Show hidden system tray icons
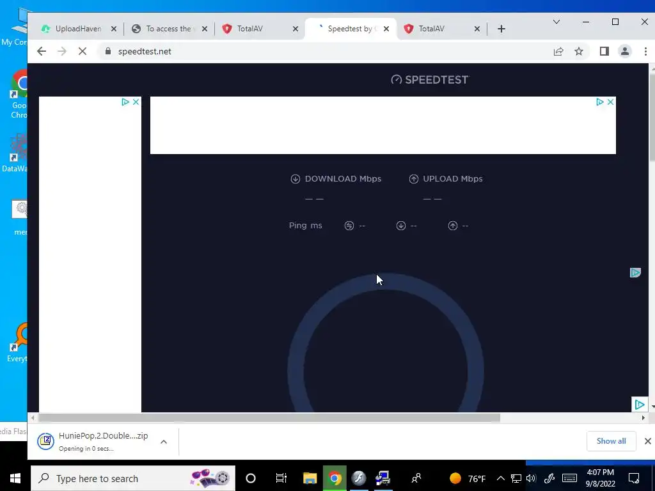 (x=500, y=478)
